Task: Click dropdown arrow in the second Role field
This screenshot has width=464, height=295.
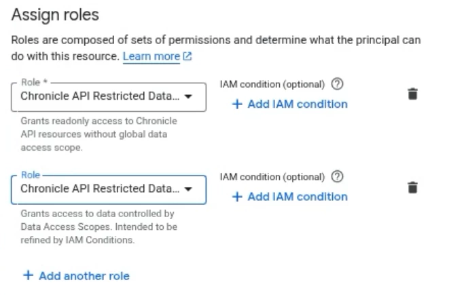Action: coord(189,189)
